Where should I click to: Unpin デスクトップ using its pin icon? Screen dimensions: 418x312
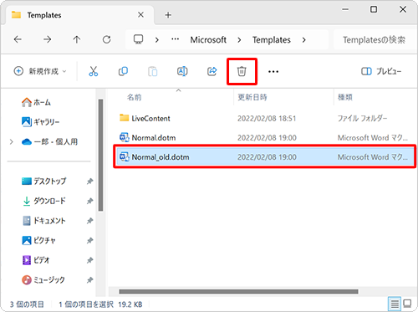pyautogui.click(x=89, y=182)
